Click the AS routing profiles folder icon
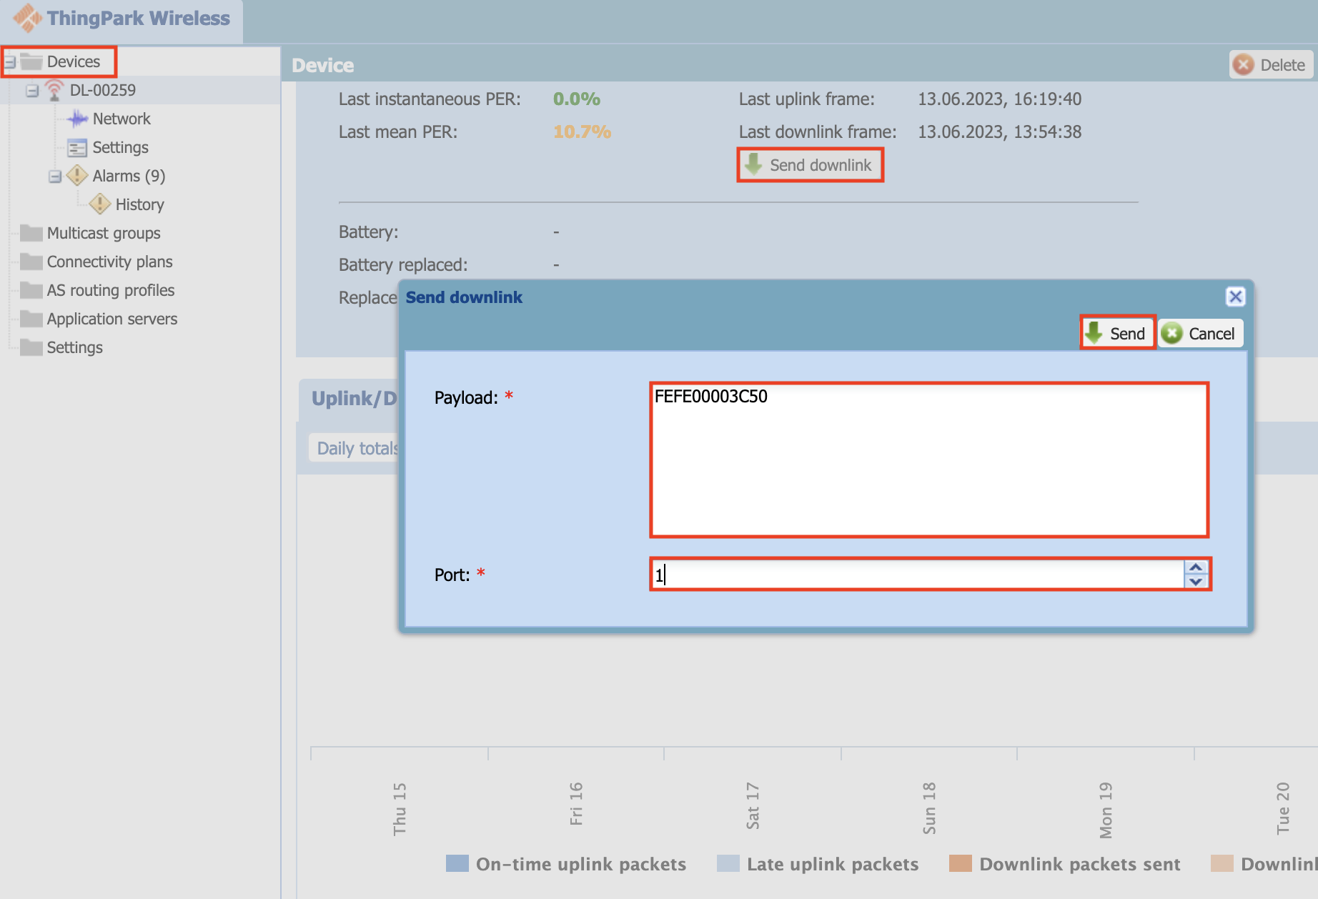 [x=31, y=290]
